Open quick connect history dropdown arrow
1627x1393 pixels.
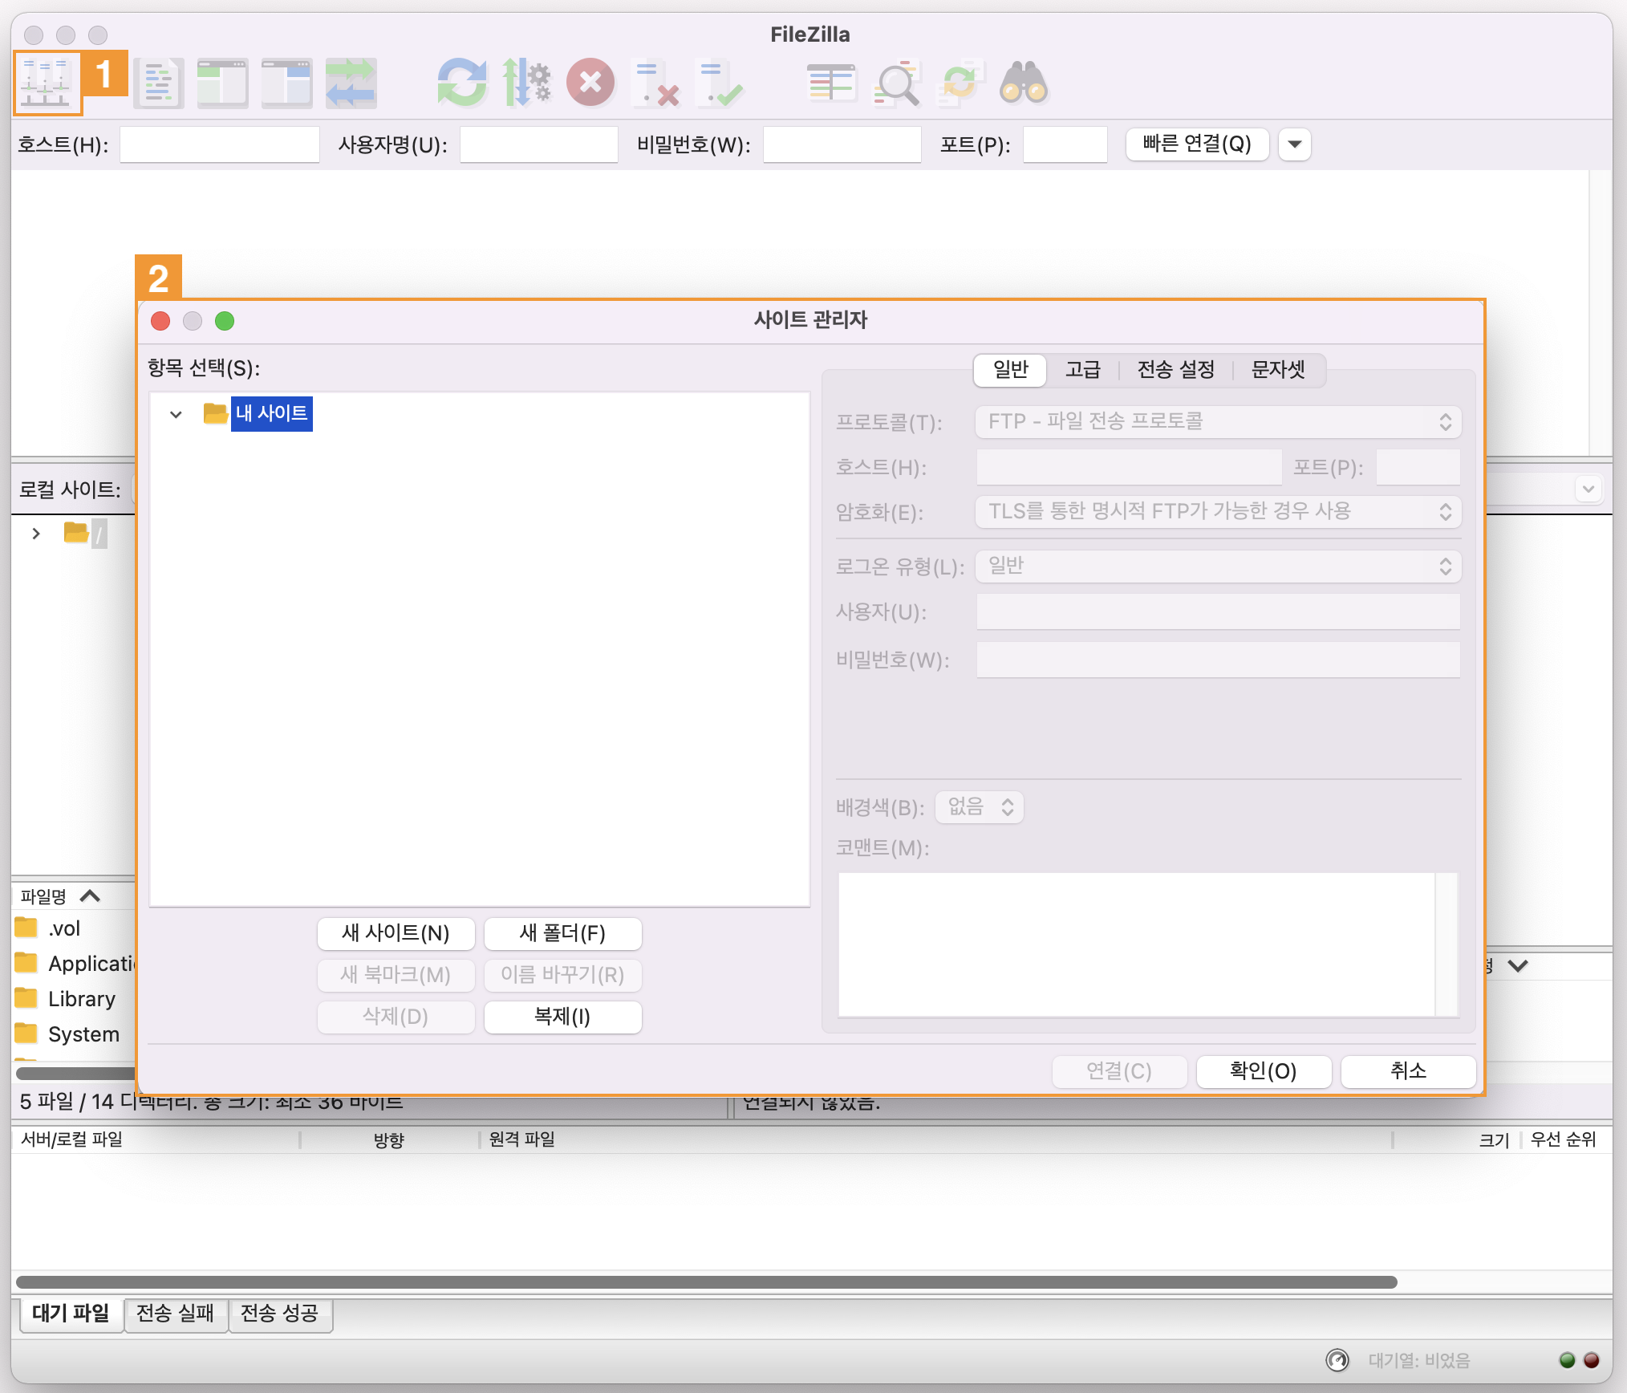pyautogui.click(x=1294, y=144)
